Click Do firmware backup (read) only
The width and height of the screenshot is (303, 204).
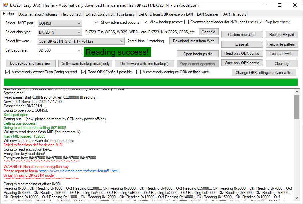pyautogui.click(x=85, y=64)
